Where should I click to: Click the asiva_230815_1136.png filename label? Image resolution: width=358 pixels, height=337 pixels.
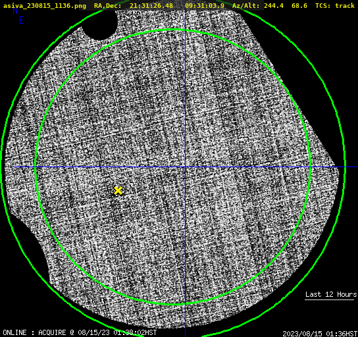click(45, 5)
